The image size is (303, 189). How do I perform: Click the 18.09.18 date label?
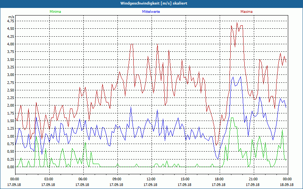coord(287,184)
